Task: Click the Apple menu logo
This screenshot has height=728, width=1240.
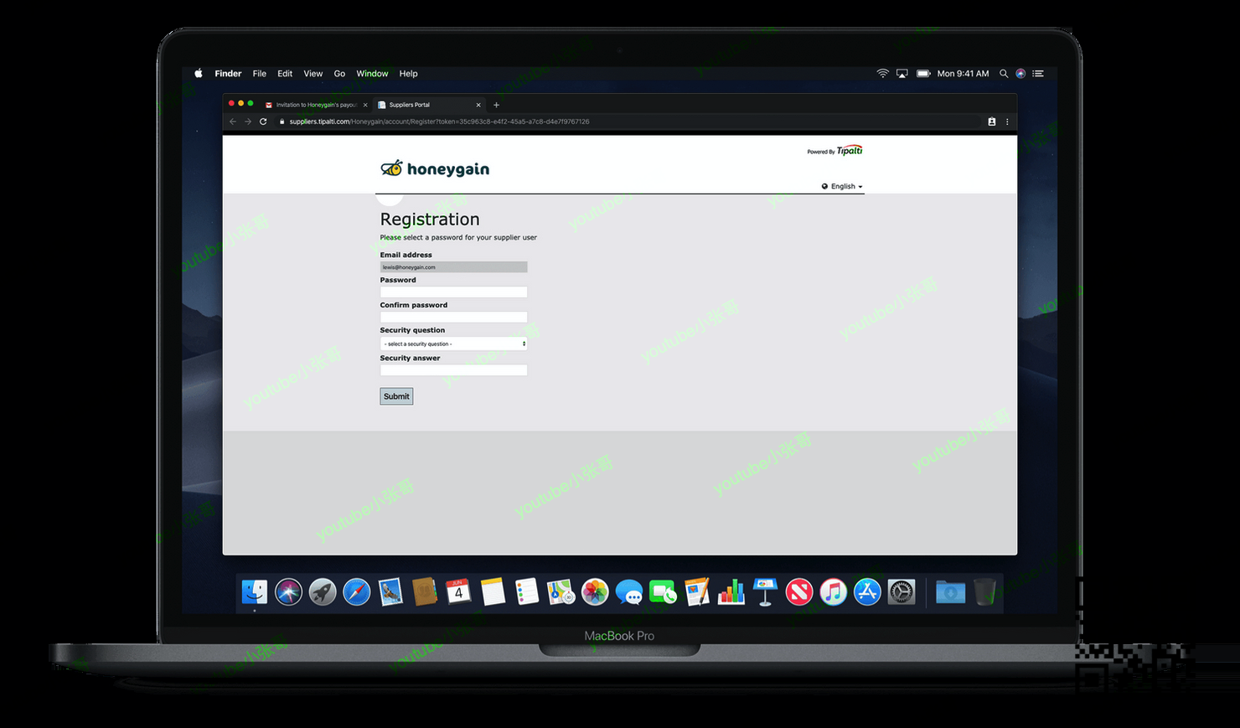Action: point(199,74)
